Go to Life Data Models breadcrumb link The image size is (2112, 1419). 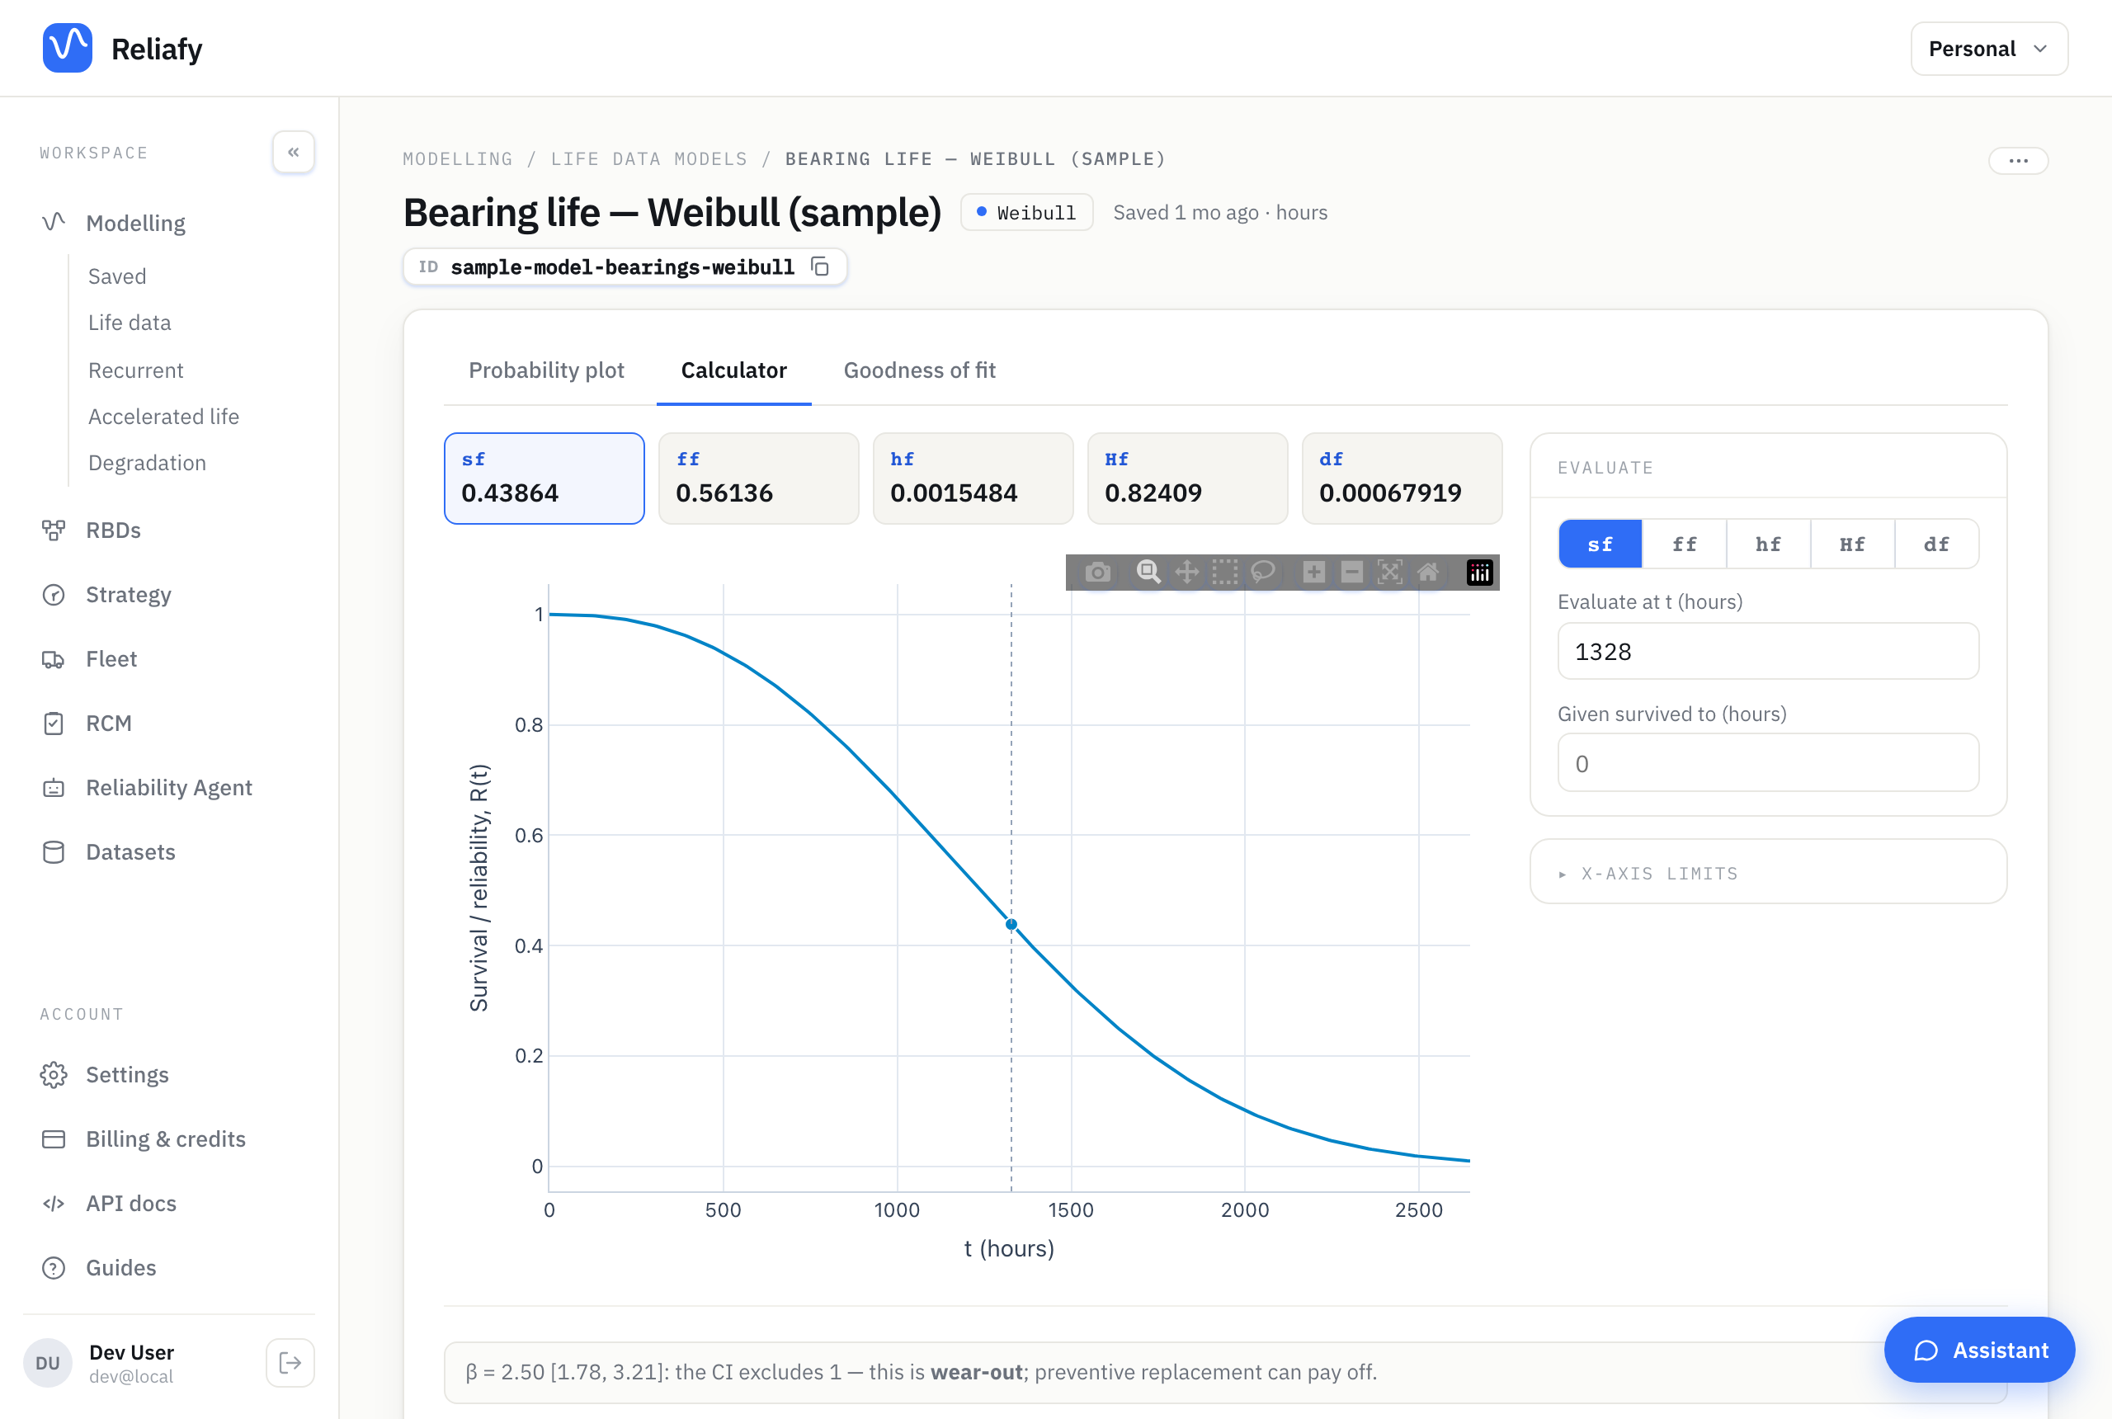[650, 159]
